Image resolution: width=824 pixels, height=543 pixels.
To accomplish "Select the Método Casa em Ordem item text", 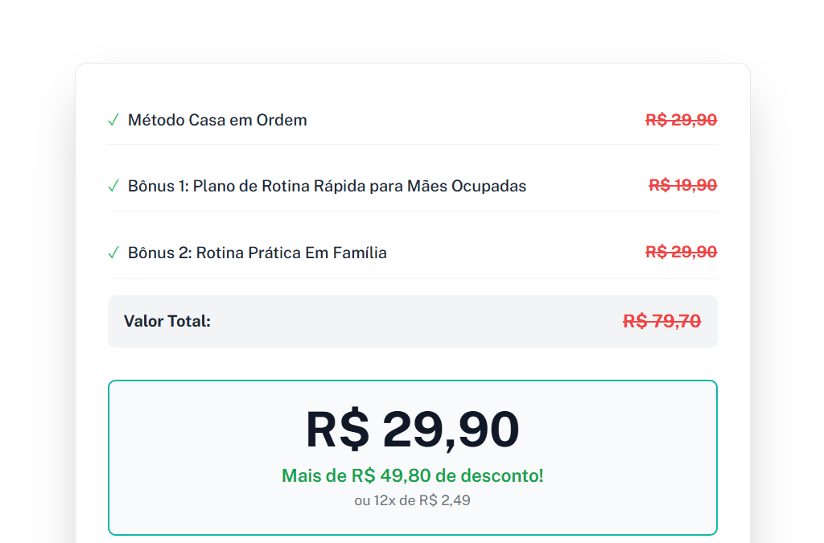I will click(217, 120).
